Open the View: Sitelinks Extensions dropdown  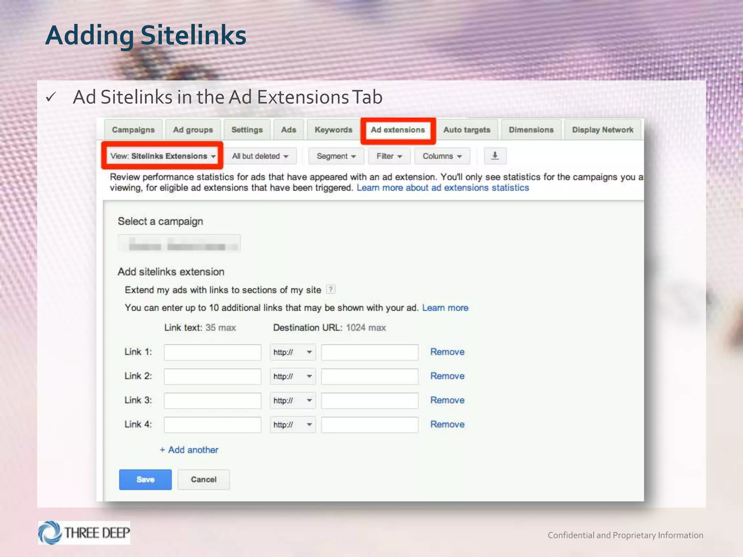pyautogui.click(x=163, y=156)
